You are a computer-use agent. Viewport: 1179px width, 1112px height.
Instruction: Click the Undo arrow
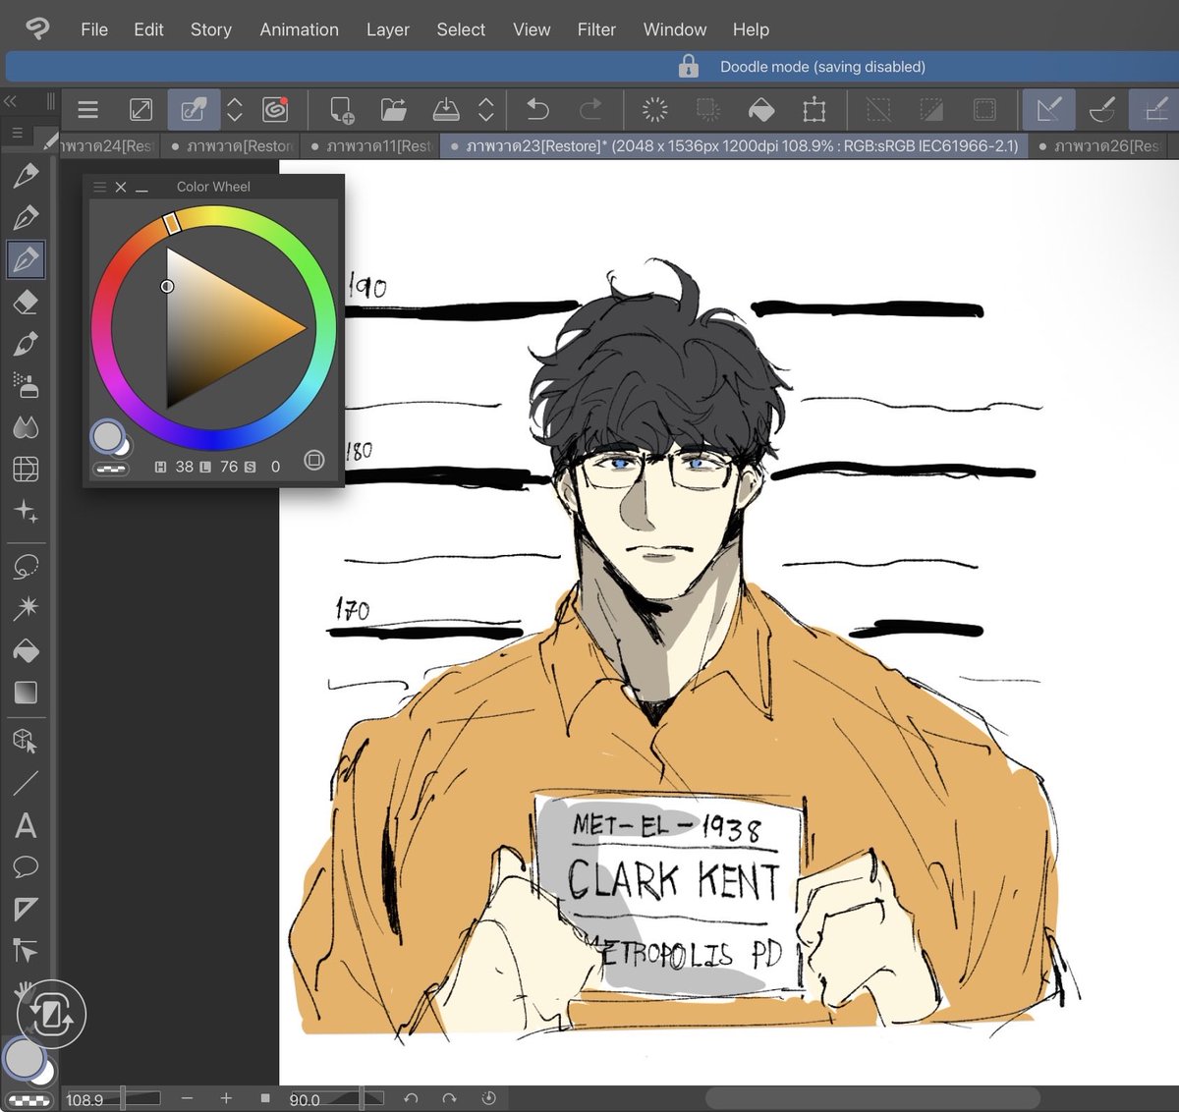[538, 110]
